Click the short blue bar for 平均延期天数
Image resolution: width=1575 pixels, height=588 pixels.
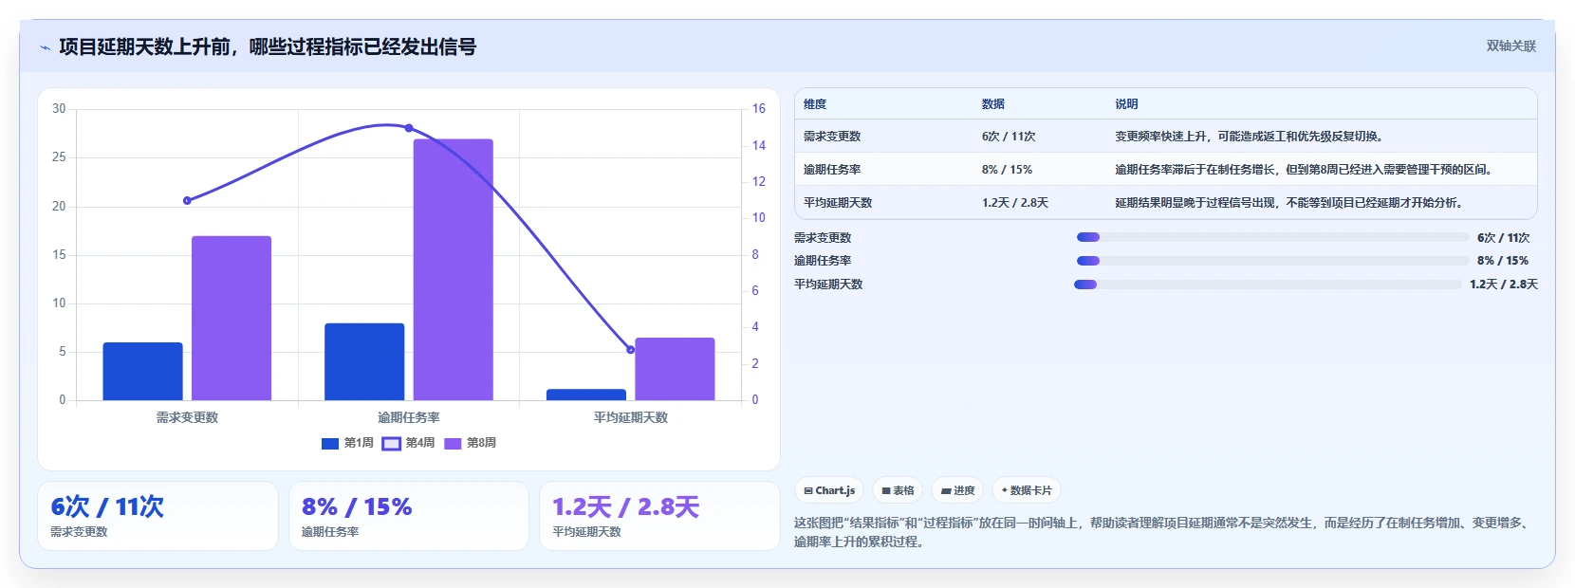[x=586, y=395]
